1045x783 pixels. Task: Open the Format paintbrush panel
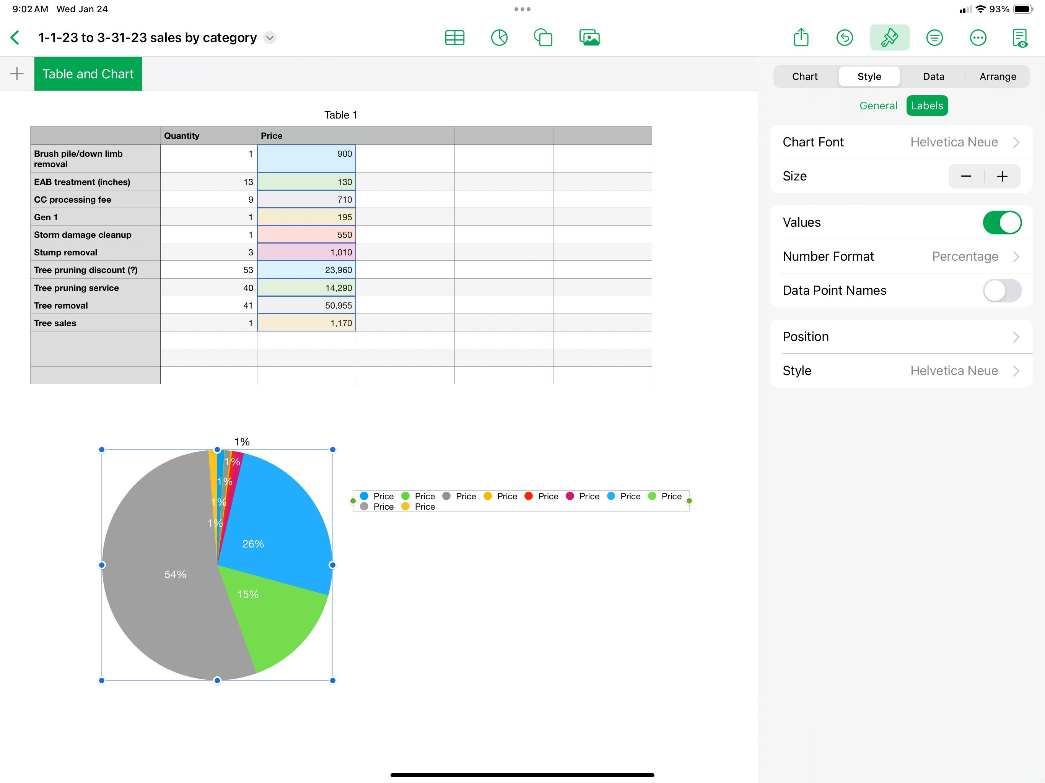click(890, 37)
